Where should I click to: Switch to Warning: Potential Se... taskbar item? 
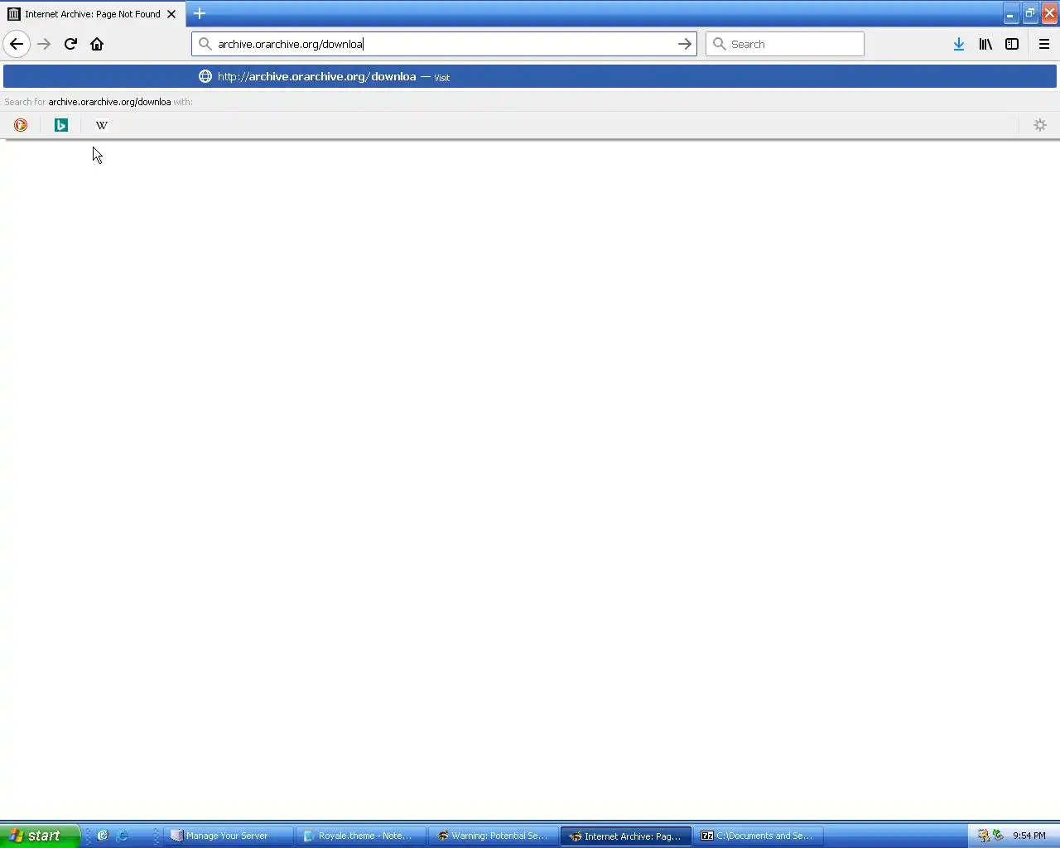[x=494, y=836]
